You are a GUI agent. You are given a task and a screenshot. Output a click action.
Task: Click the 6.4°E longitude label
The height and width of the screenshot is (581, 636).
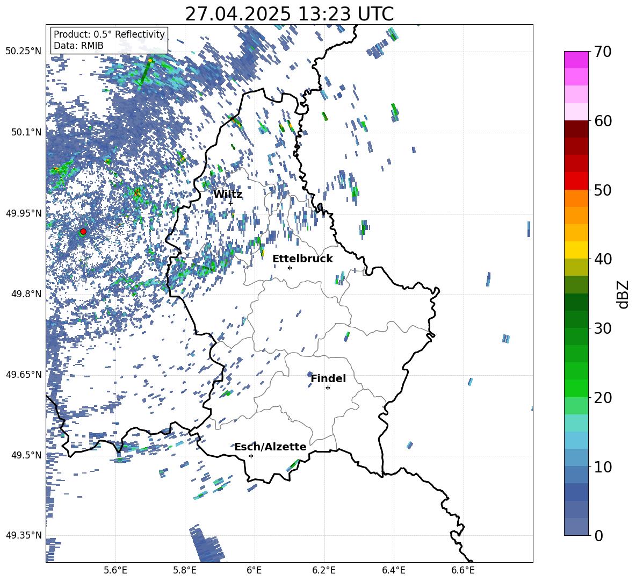click(x=393, y=570)
